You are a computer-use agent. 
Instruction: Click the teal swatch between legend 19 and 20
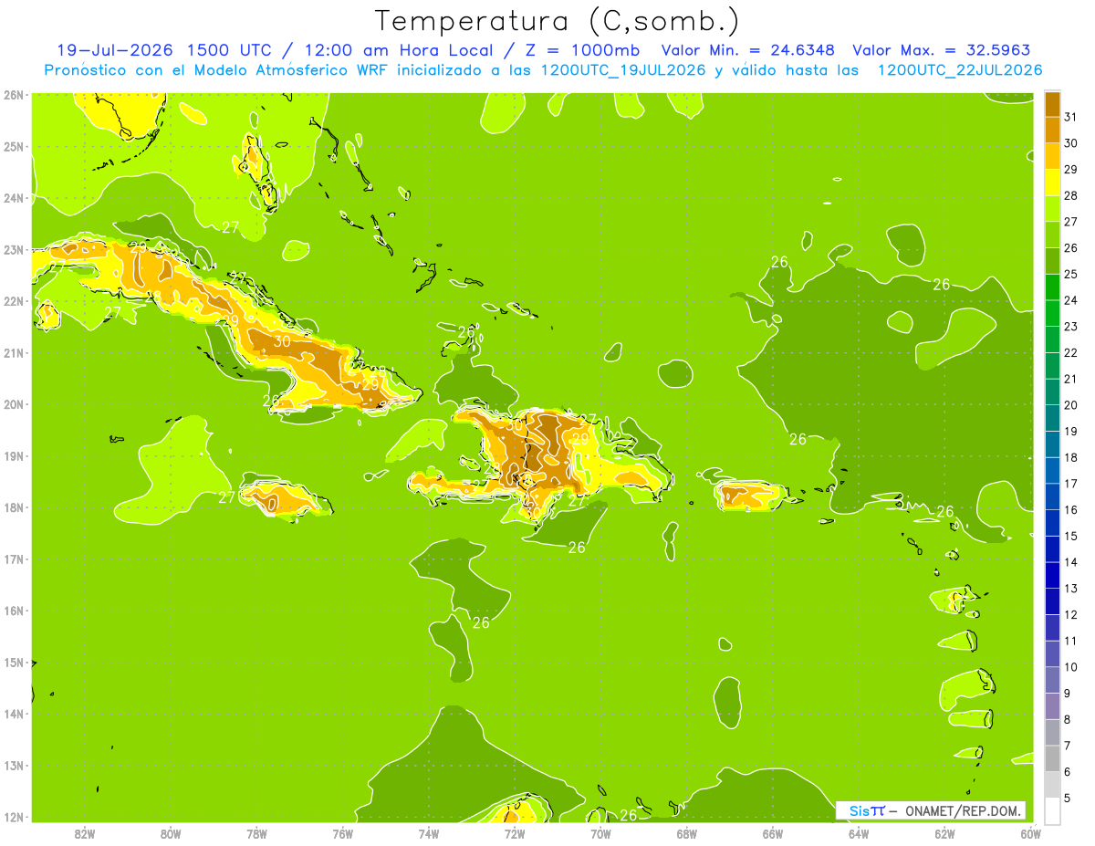click(x=1052, y=418)
